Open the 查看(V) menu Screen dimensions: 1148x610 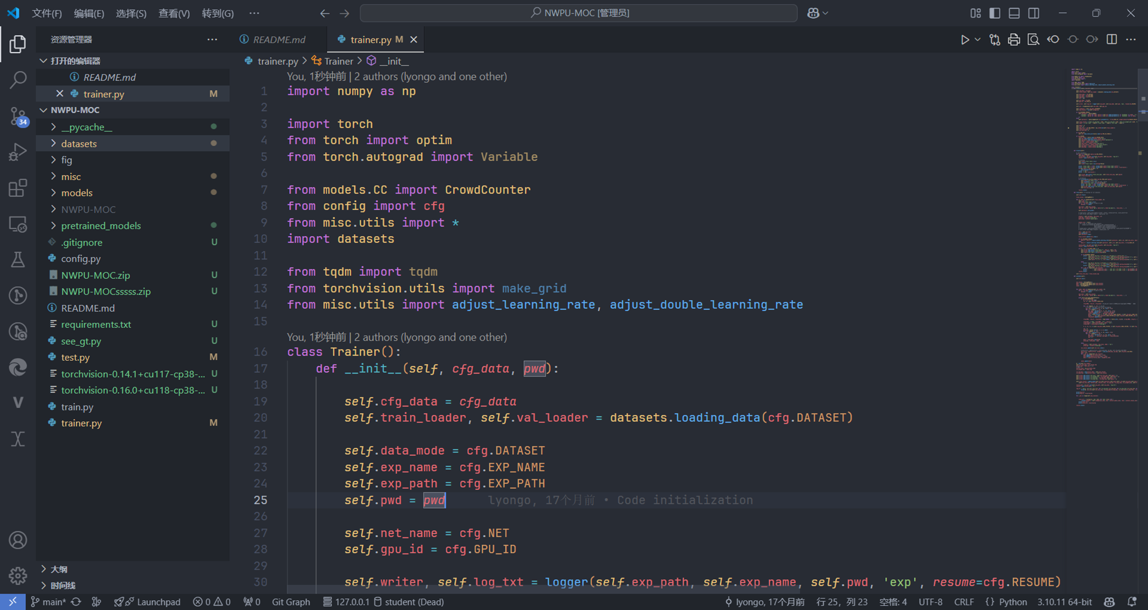174,13
